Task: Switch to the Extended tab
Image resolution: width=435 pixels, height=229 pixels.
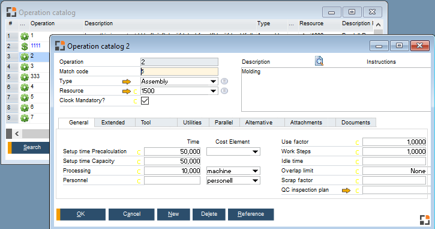Action: point(113,123)
